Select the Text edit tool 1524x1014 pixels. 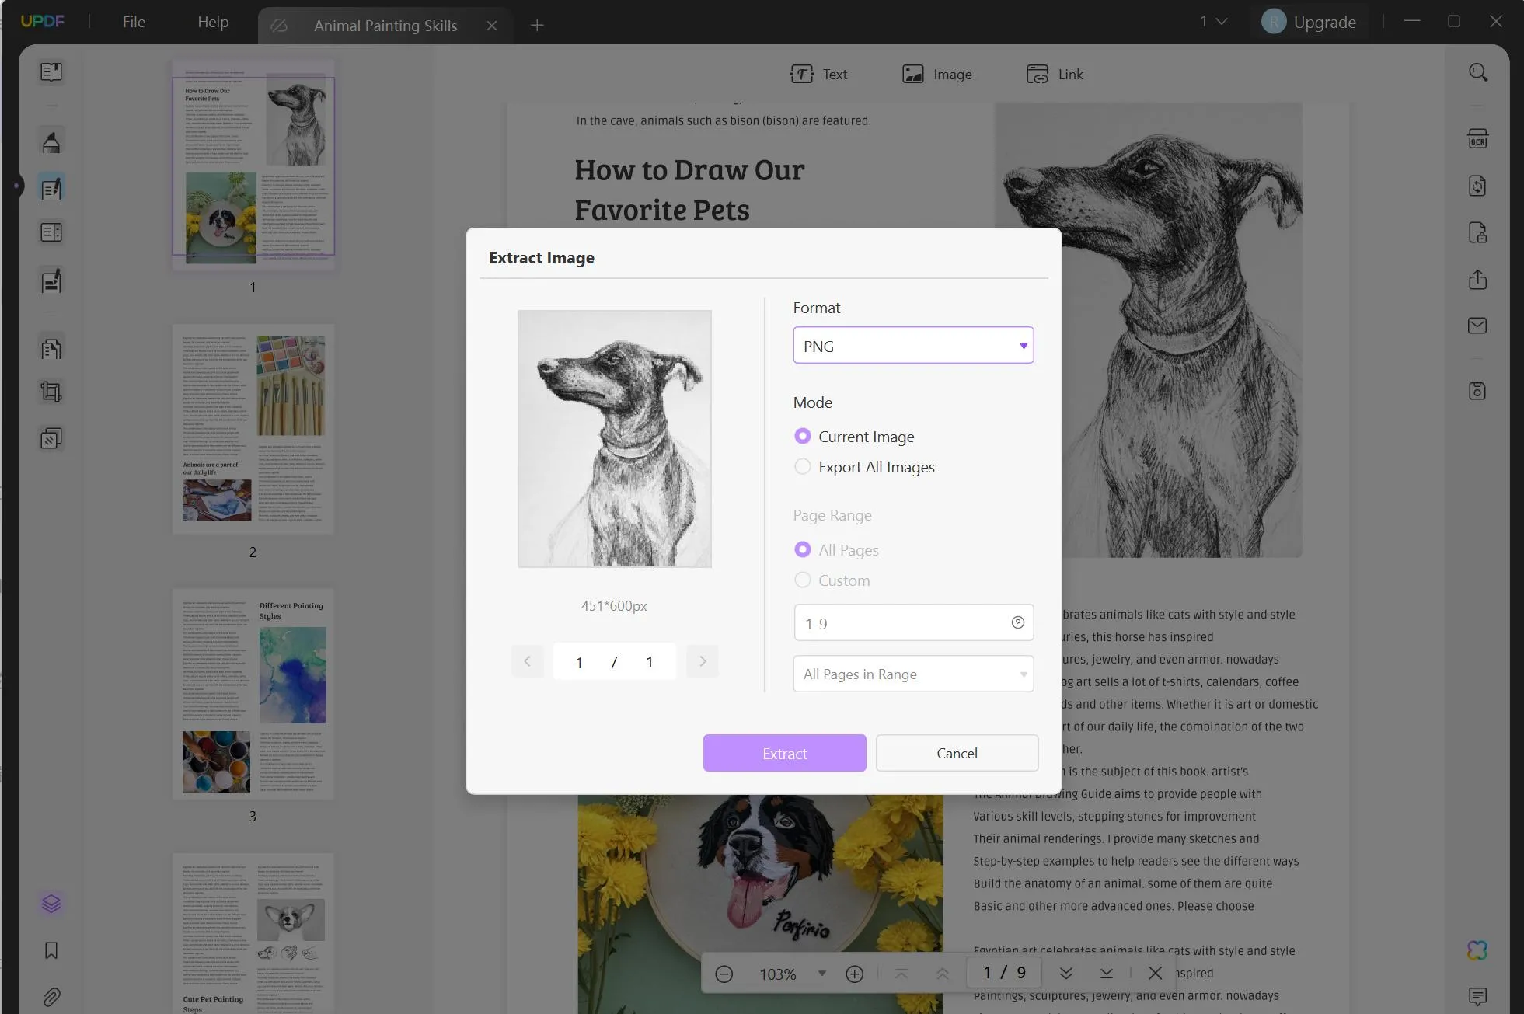pos(818,75)
